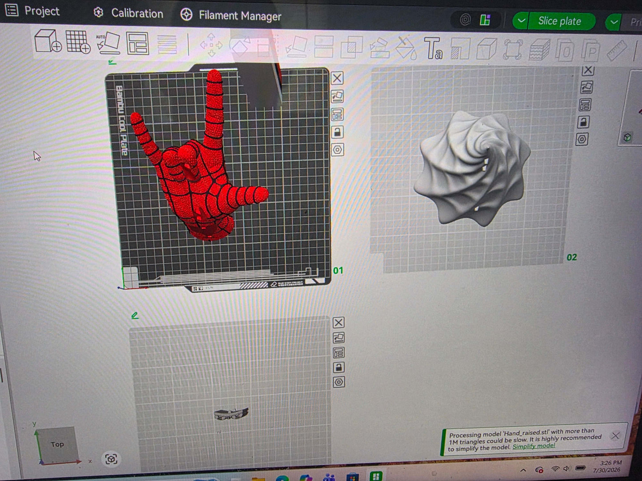642x481 pixels.
Task: Click the Top face of the view cube
Action: (x=57, y=444)
